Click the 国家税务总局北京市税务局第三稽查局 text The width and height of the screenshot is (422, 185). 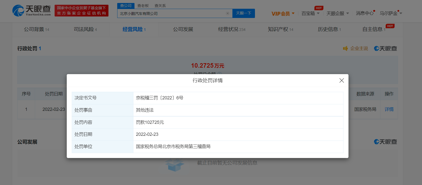[x=173, y=147]
